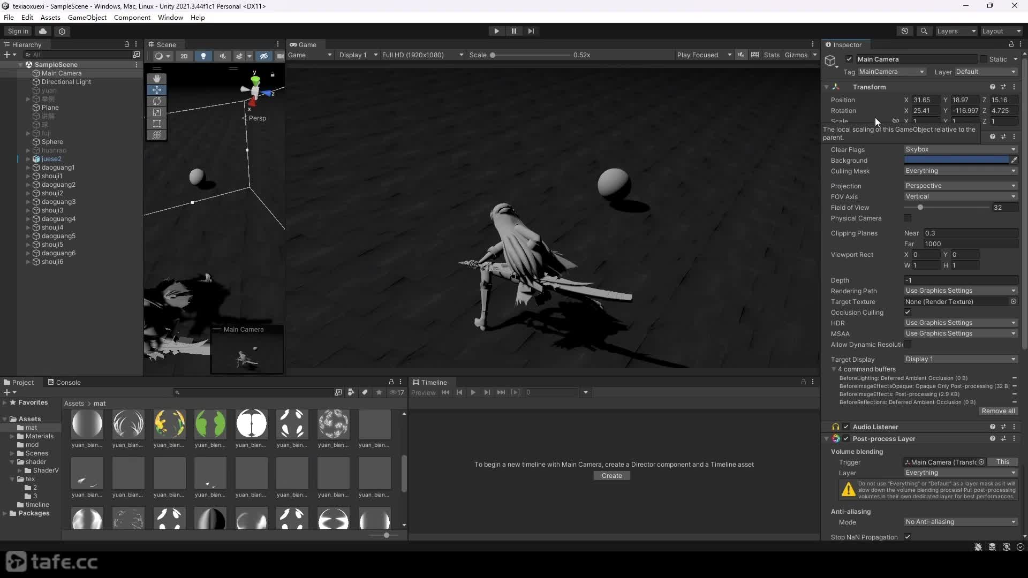
Task: Disable the Audio Listener component checkbox
Action: (846, 427)
